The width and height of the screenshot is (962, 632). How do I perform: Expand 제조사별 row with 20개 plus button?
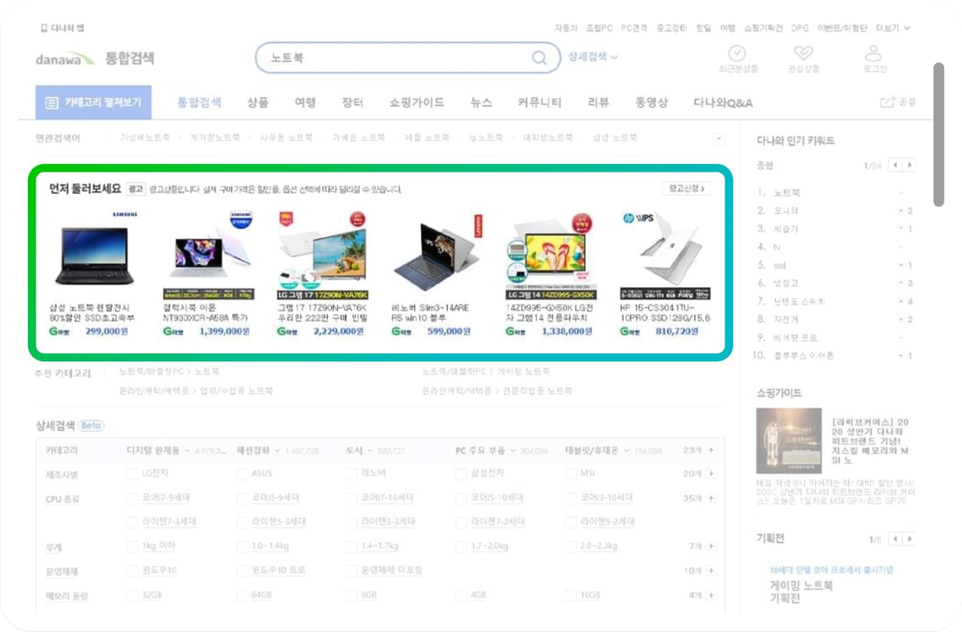coord(711,474)
